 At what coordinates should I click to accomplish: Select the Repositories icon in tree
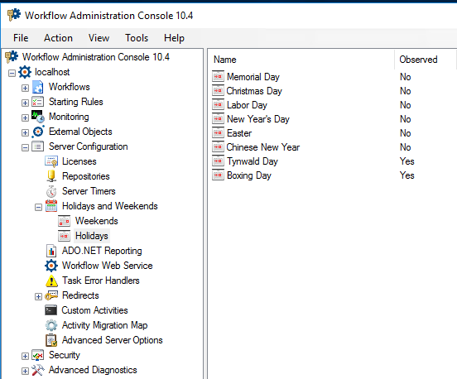coord(51,176)
